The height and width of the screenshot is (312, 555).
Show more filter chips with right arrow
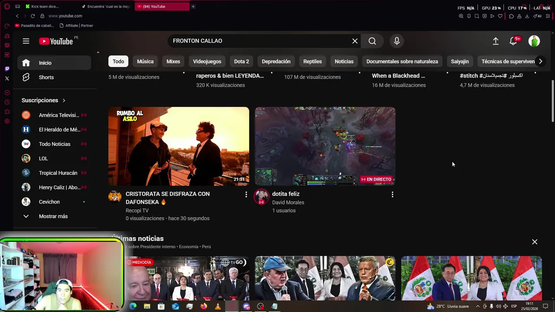pyautogui.click(x=540, y=62)
